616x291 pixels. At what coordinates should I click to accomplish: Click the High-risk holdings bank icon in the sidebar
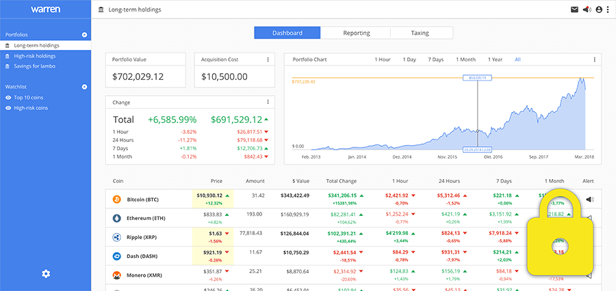tap(8, 56)
